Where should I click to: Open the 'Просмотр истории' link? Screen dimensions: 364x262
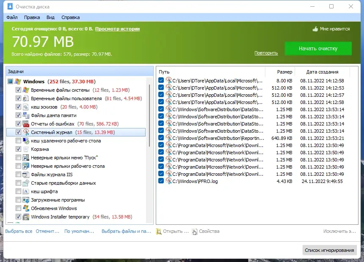118,29
